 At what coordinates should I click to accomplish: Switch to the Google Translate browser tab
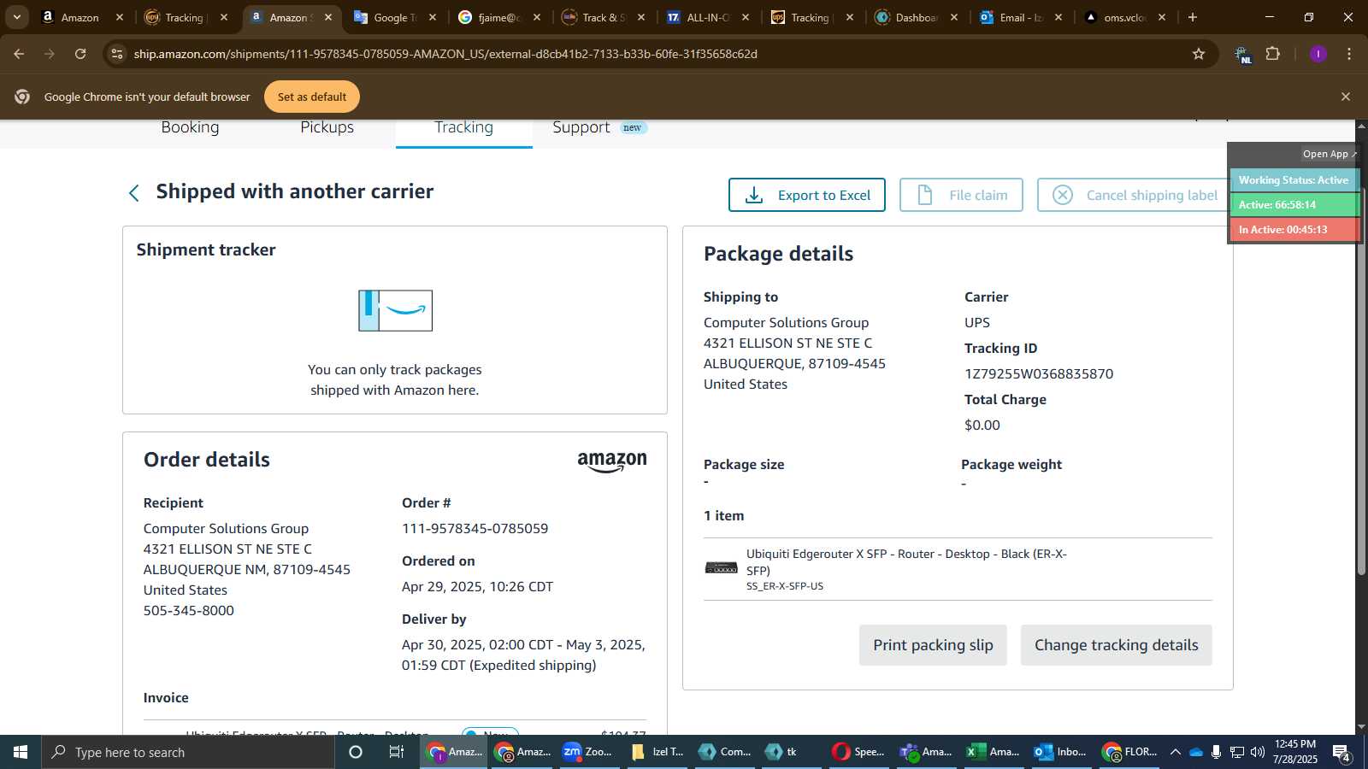(394, 17)
